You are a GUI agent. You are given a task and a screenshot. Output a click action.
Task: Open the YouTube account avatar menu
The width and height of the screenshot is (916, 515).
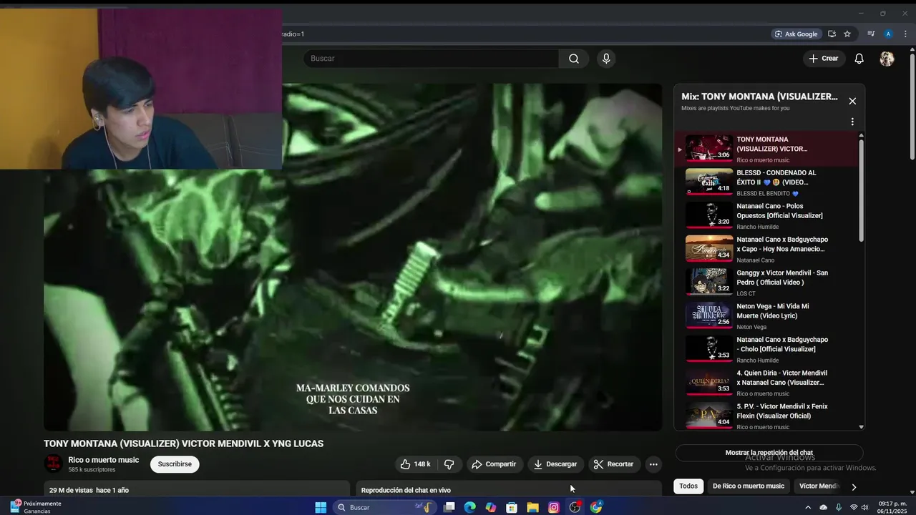887,59
